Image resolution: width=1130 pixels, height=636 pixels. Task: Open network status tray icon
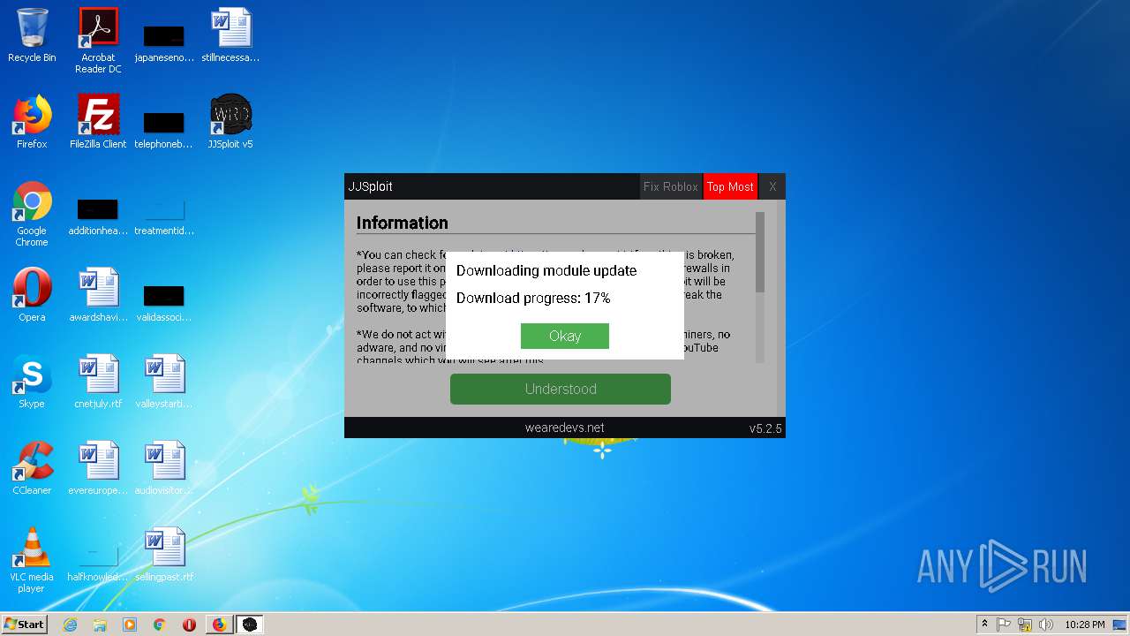[1025, 625]
